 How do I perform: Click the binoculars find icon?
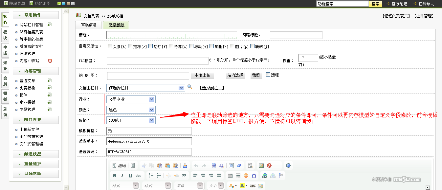[214, 165]
